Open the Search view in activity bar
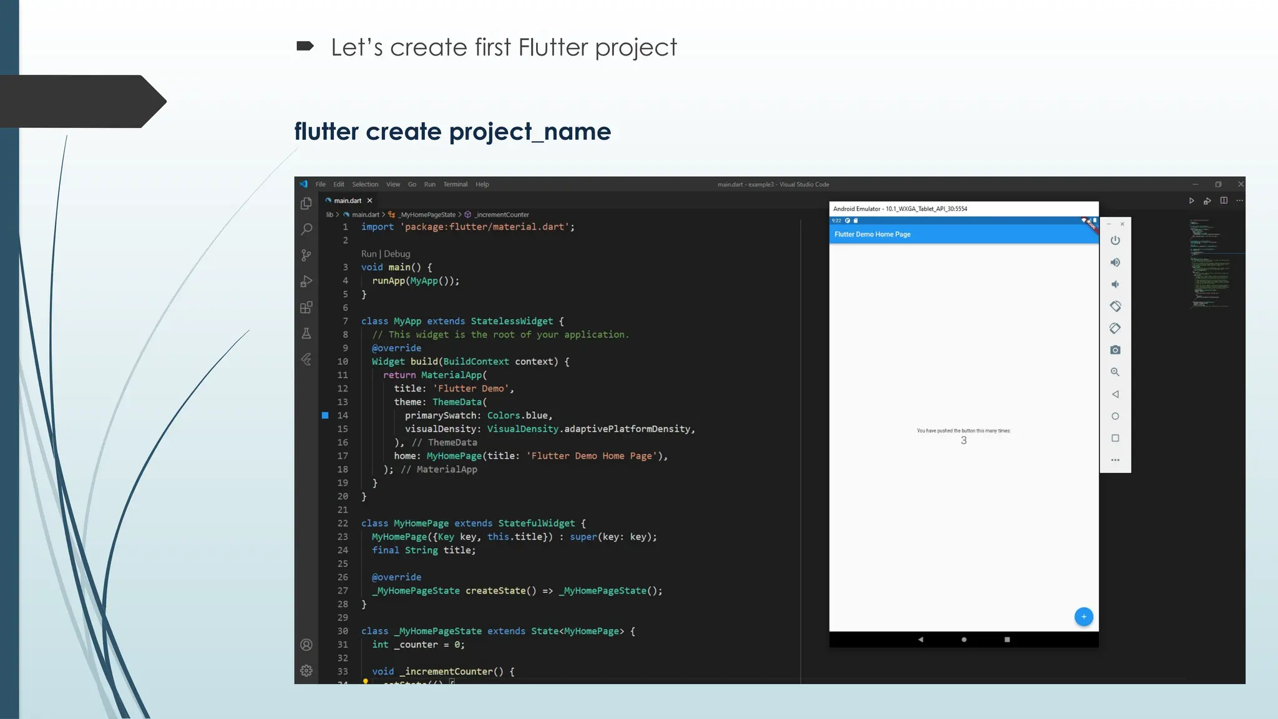This screenshot has height=719, width=1278. tap(306, 229)
